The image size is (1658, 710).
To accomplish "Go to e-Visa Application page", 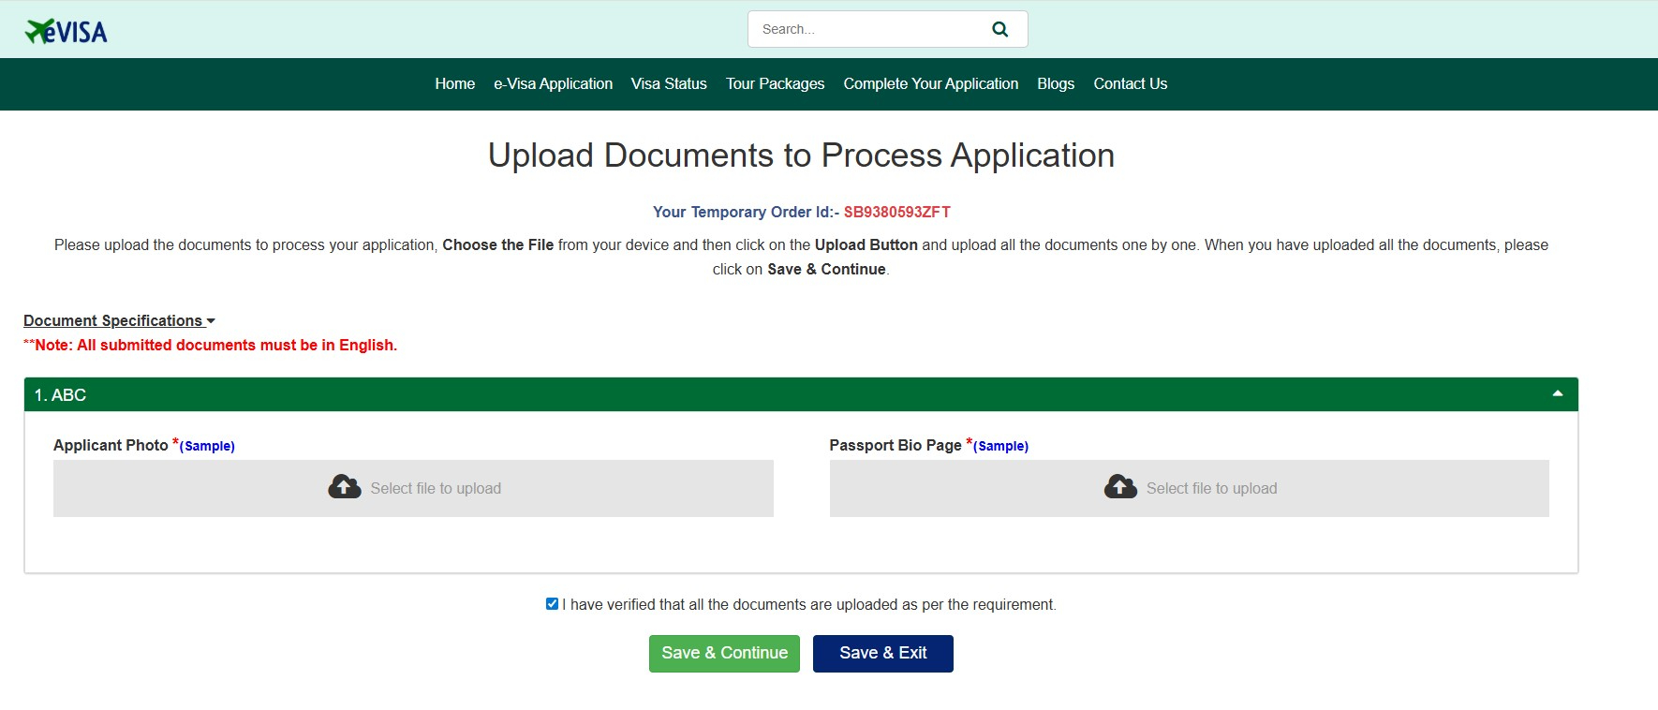I will click(553, 83).
